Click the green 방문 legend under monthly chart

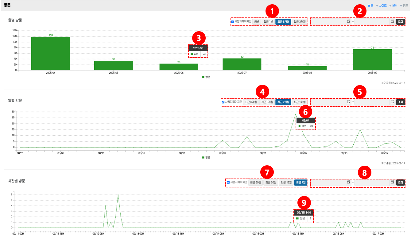(206, 77)
